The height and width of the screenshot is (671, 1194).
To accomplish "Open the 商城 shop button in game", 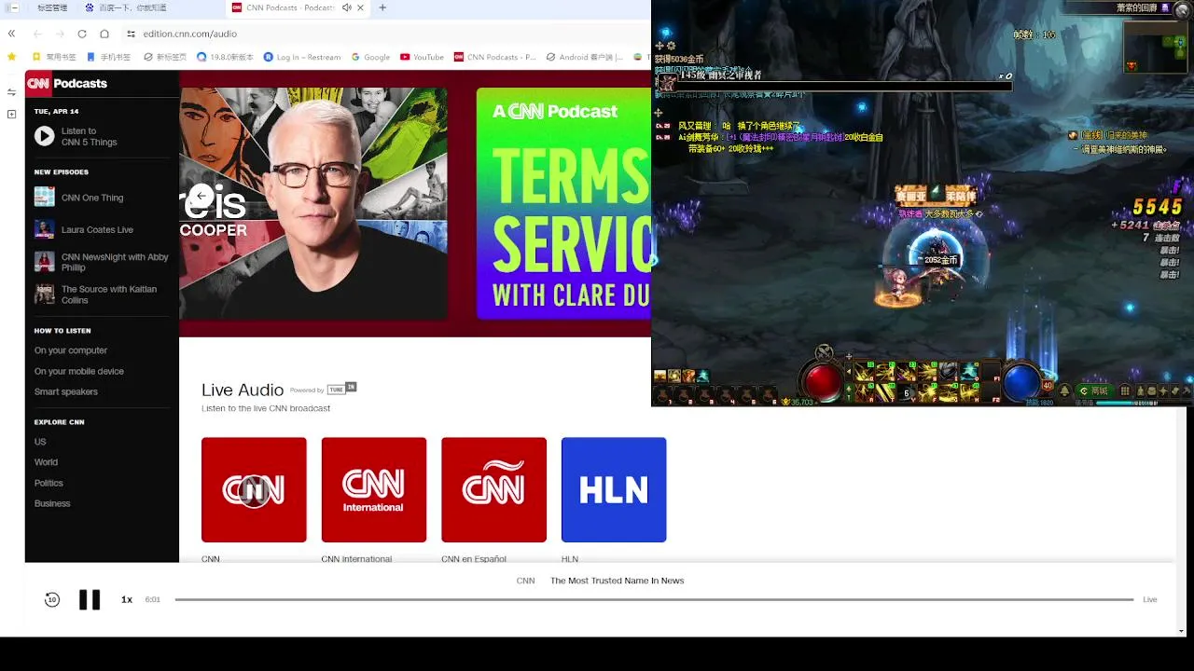I will [1094, 391].
